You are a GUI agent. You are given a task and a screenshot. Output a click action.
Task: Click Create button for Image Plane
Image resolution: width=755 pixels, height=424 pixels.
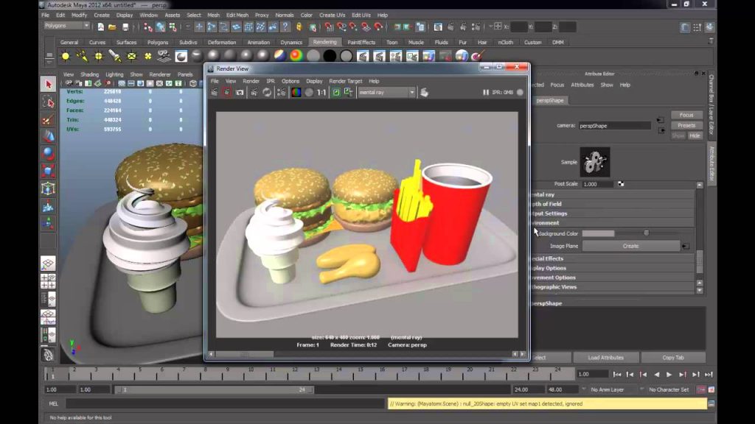pos(631,246)
